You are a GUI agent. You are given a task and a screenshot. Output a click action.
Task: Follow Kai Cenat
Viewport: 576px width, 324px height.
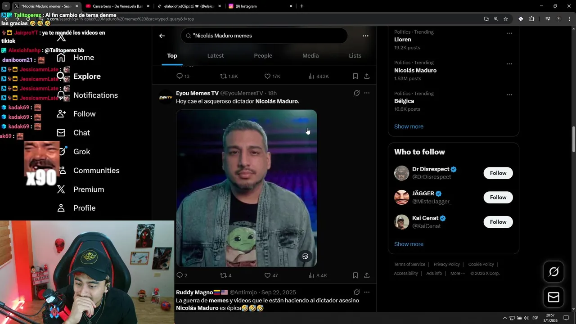click(x=498, y=222)
